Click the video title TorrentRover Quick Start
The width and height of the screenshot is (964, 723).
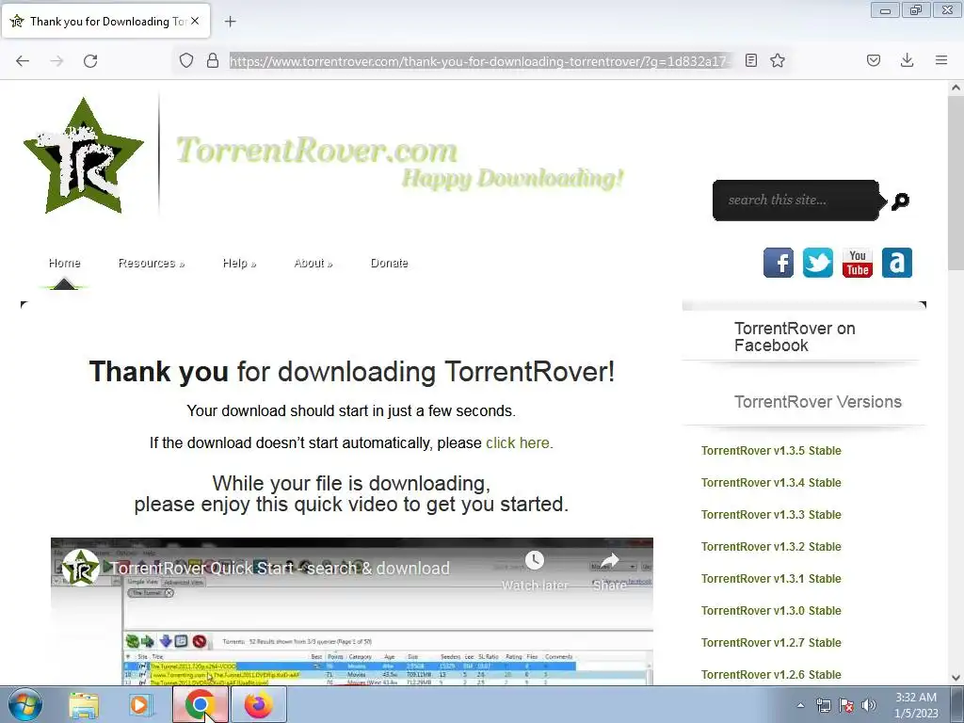(280, 568)
